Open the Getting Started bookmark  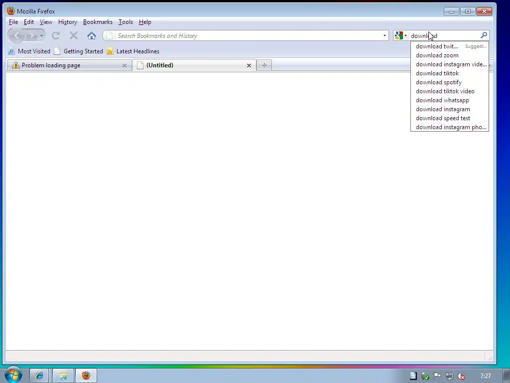[x=78, y=51]
